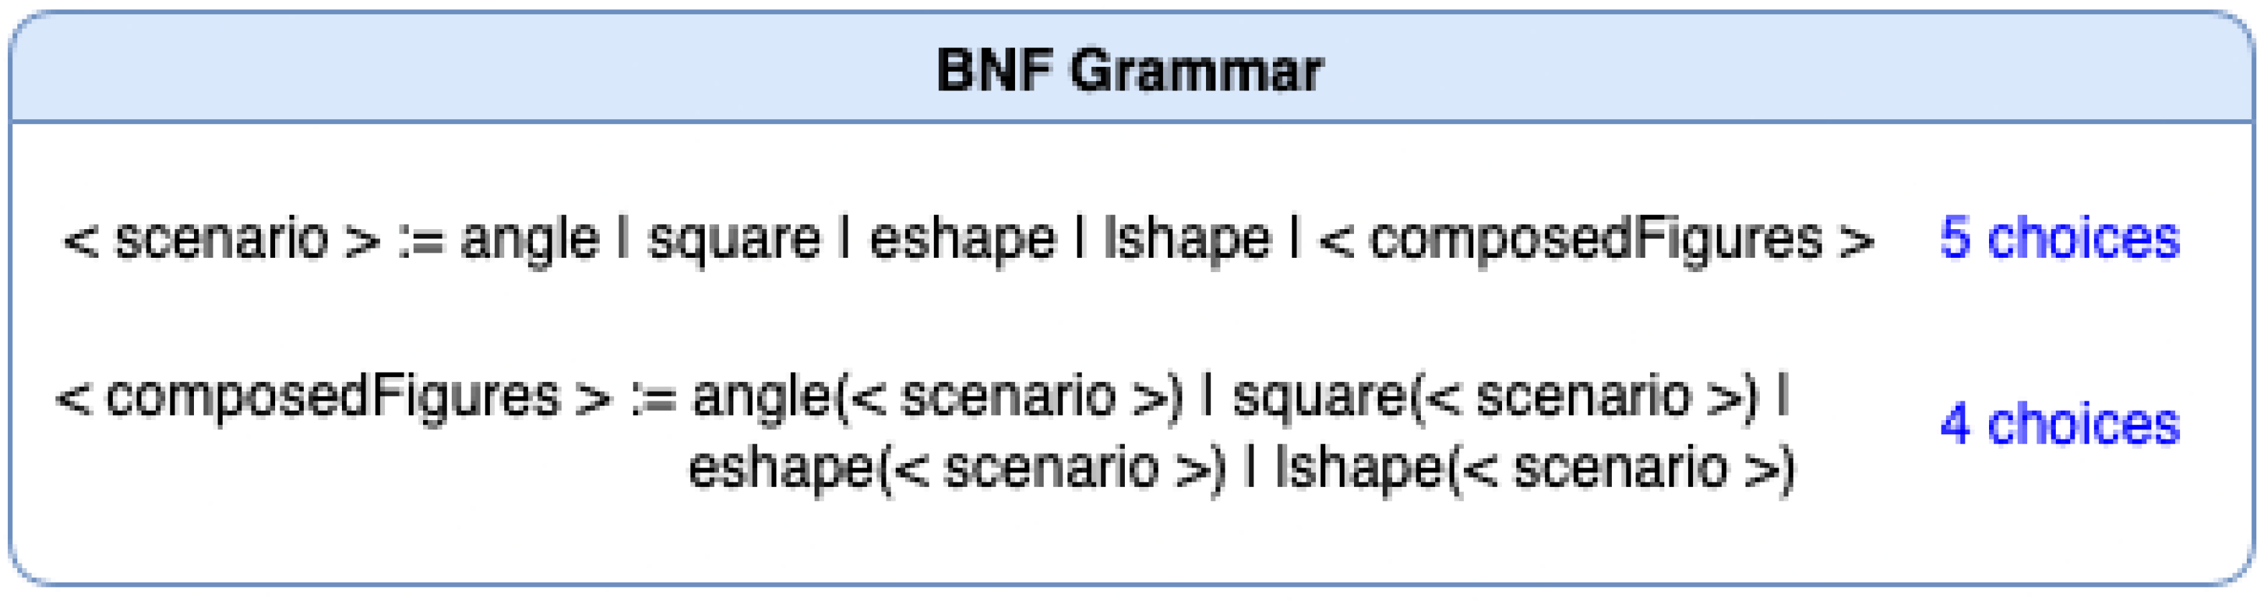Click the pipe between "eshape" and "lshape" in the scenario rule

(1080, 239)
